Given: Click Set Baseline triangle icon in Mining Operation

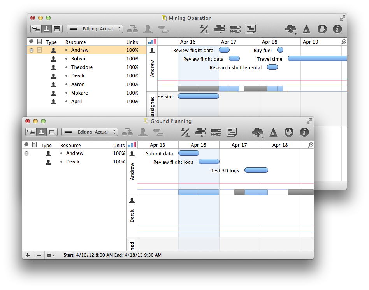Looking at the screenshot, I should click(307, 29).
